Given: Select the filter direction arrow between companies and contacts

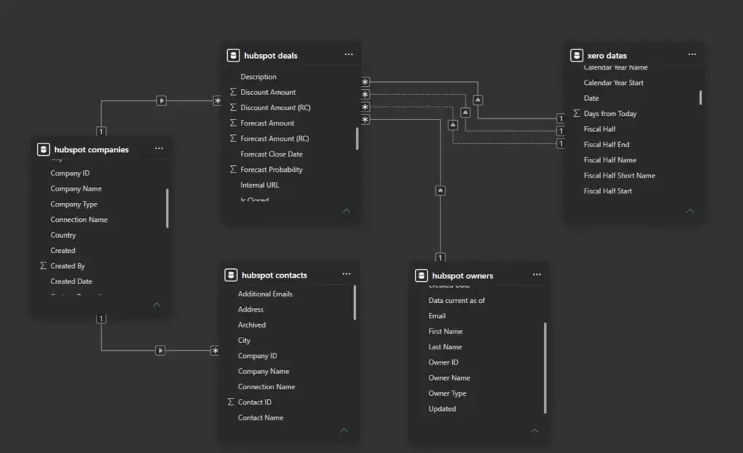Looking at the screenshot, I should (x=160, y=350).
